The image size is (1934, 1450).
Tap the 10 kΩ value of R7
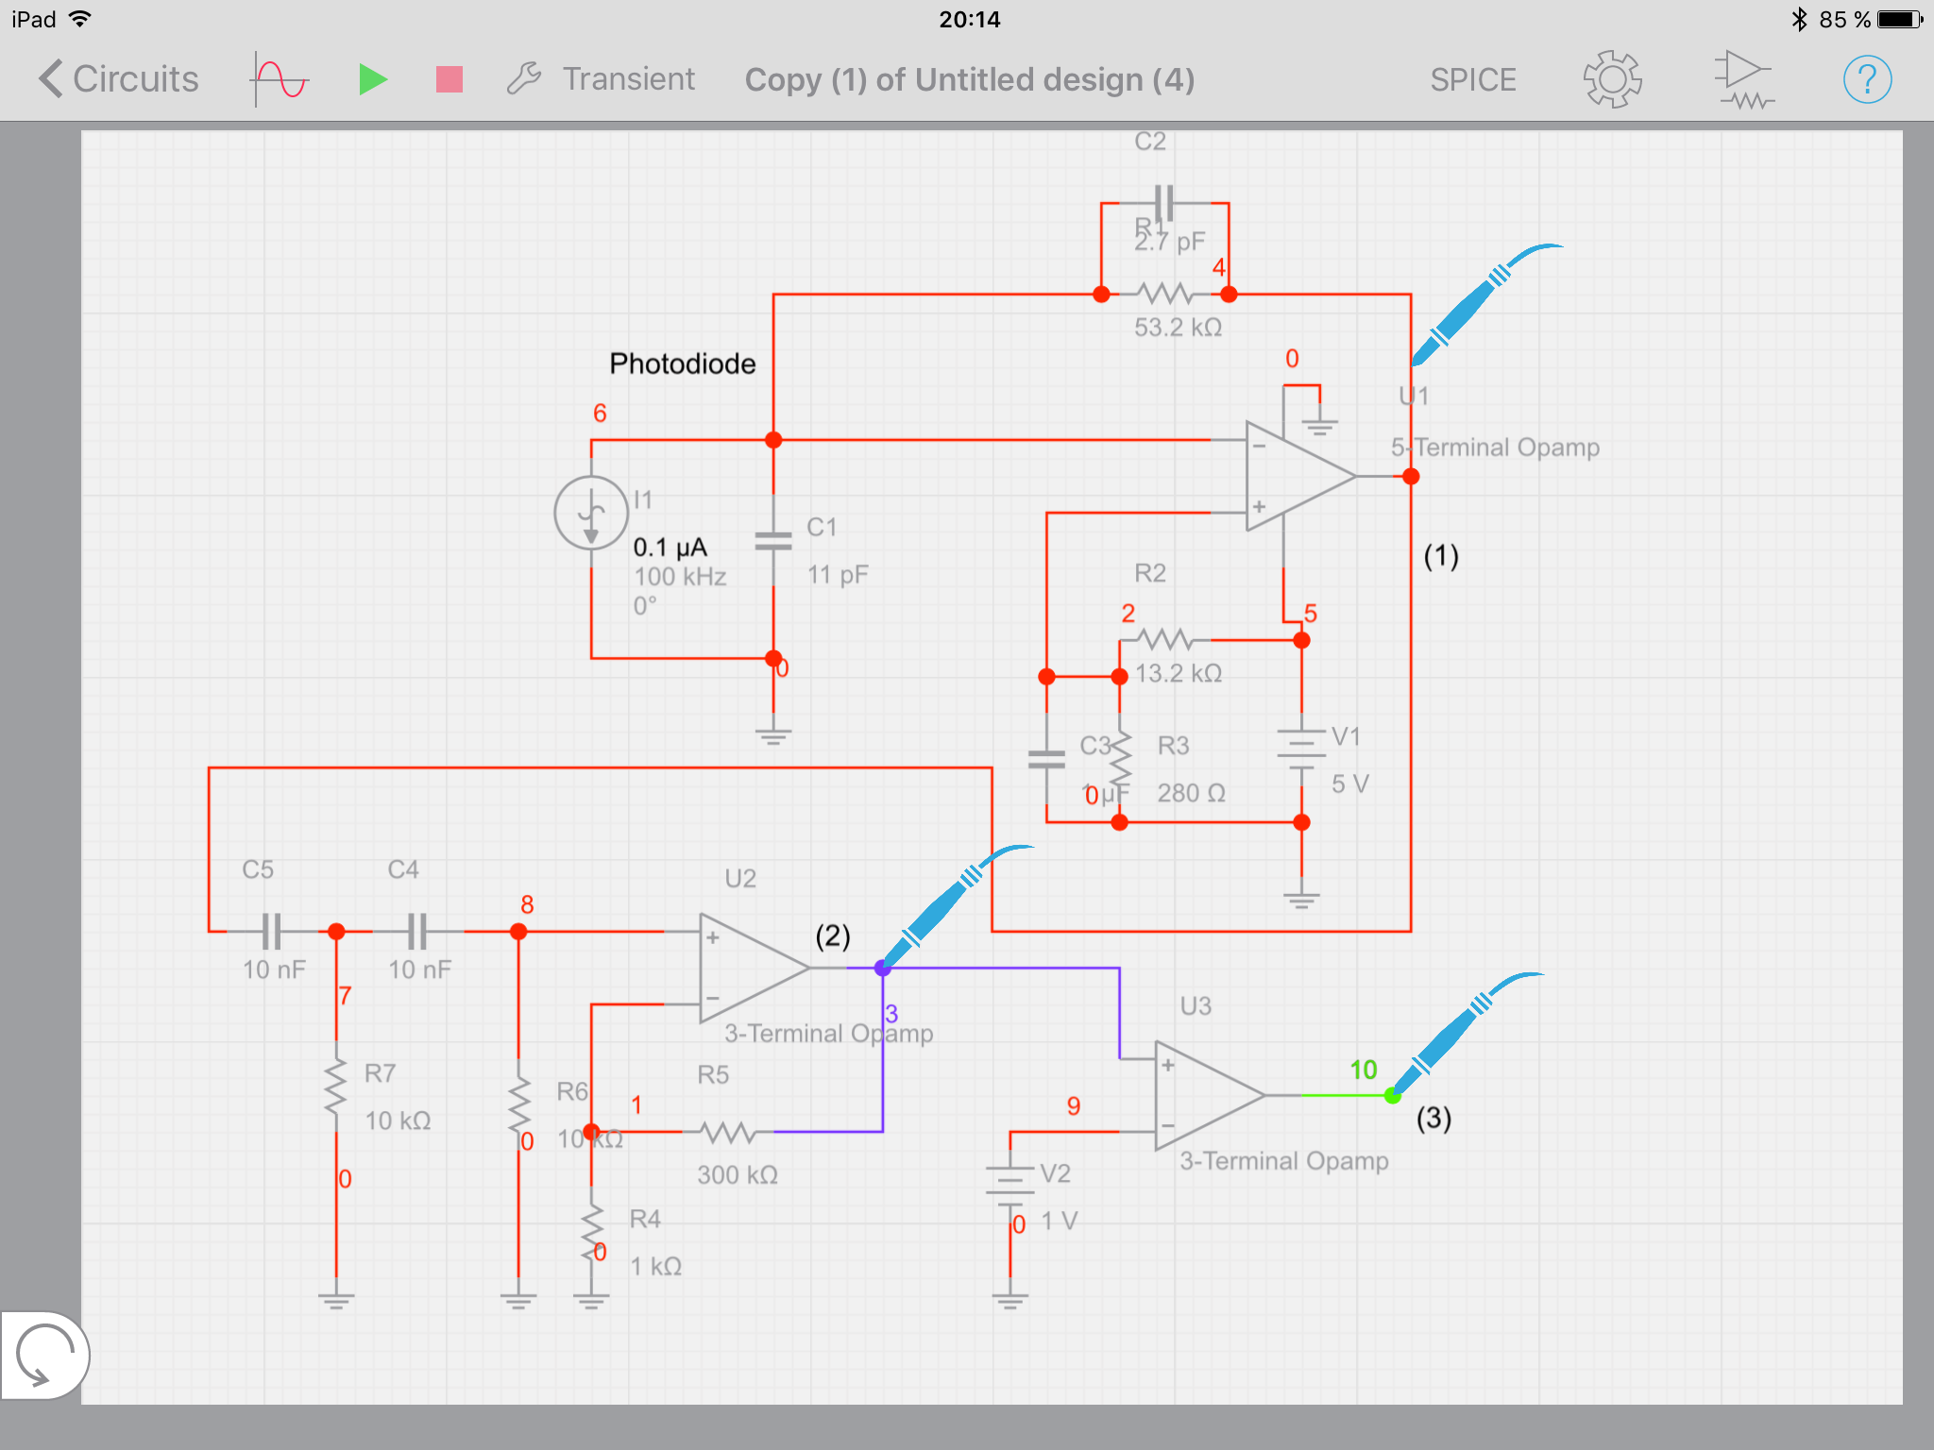(398, 1121)
